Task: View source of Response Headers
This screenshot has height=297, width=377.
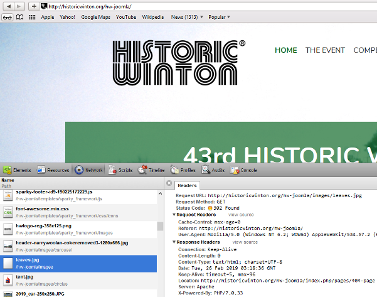Action: [245, 242]
